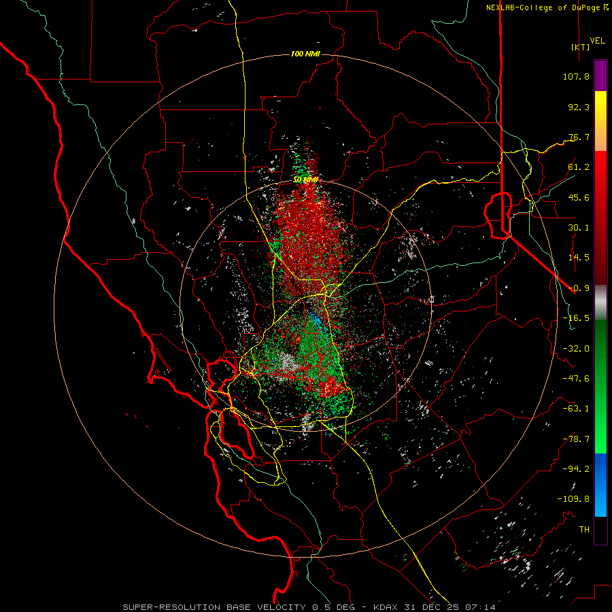Click the 107.8 velocity scale value
Viewport: 612px width, 612px height.
click(x=576, y=76)
